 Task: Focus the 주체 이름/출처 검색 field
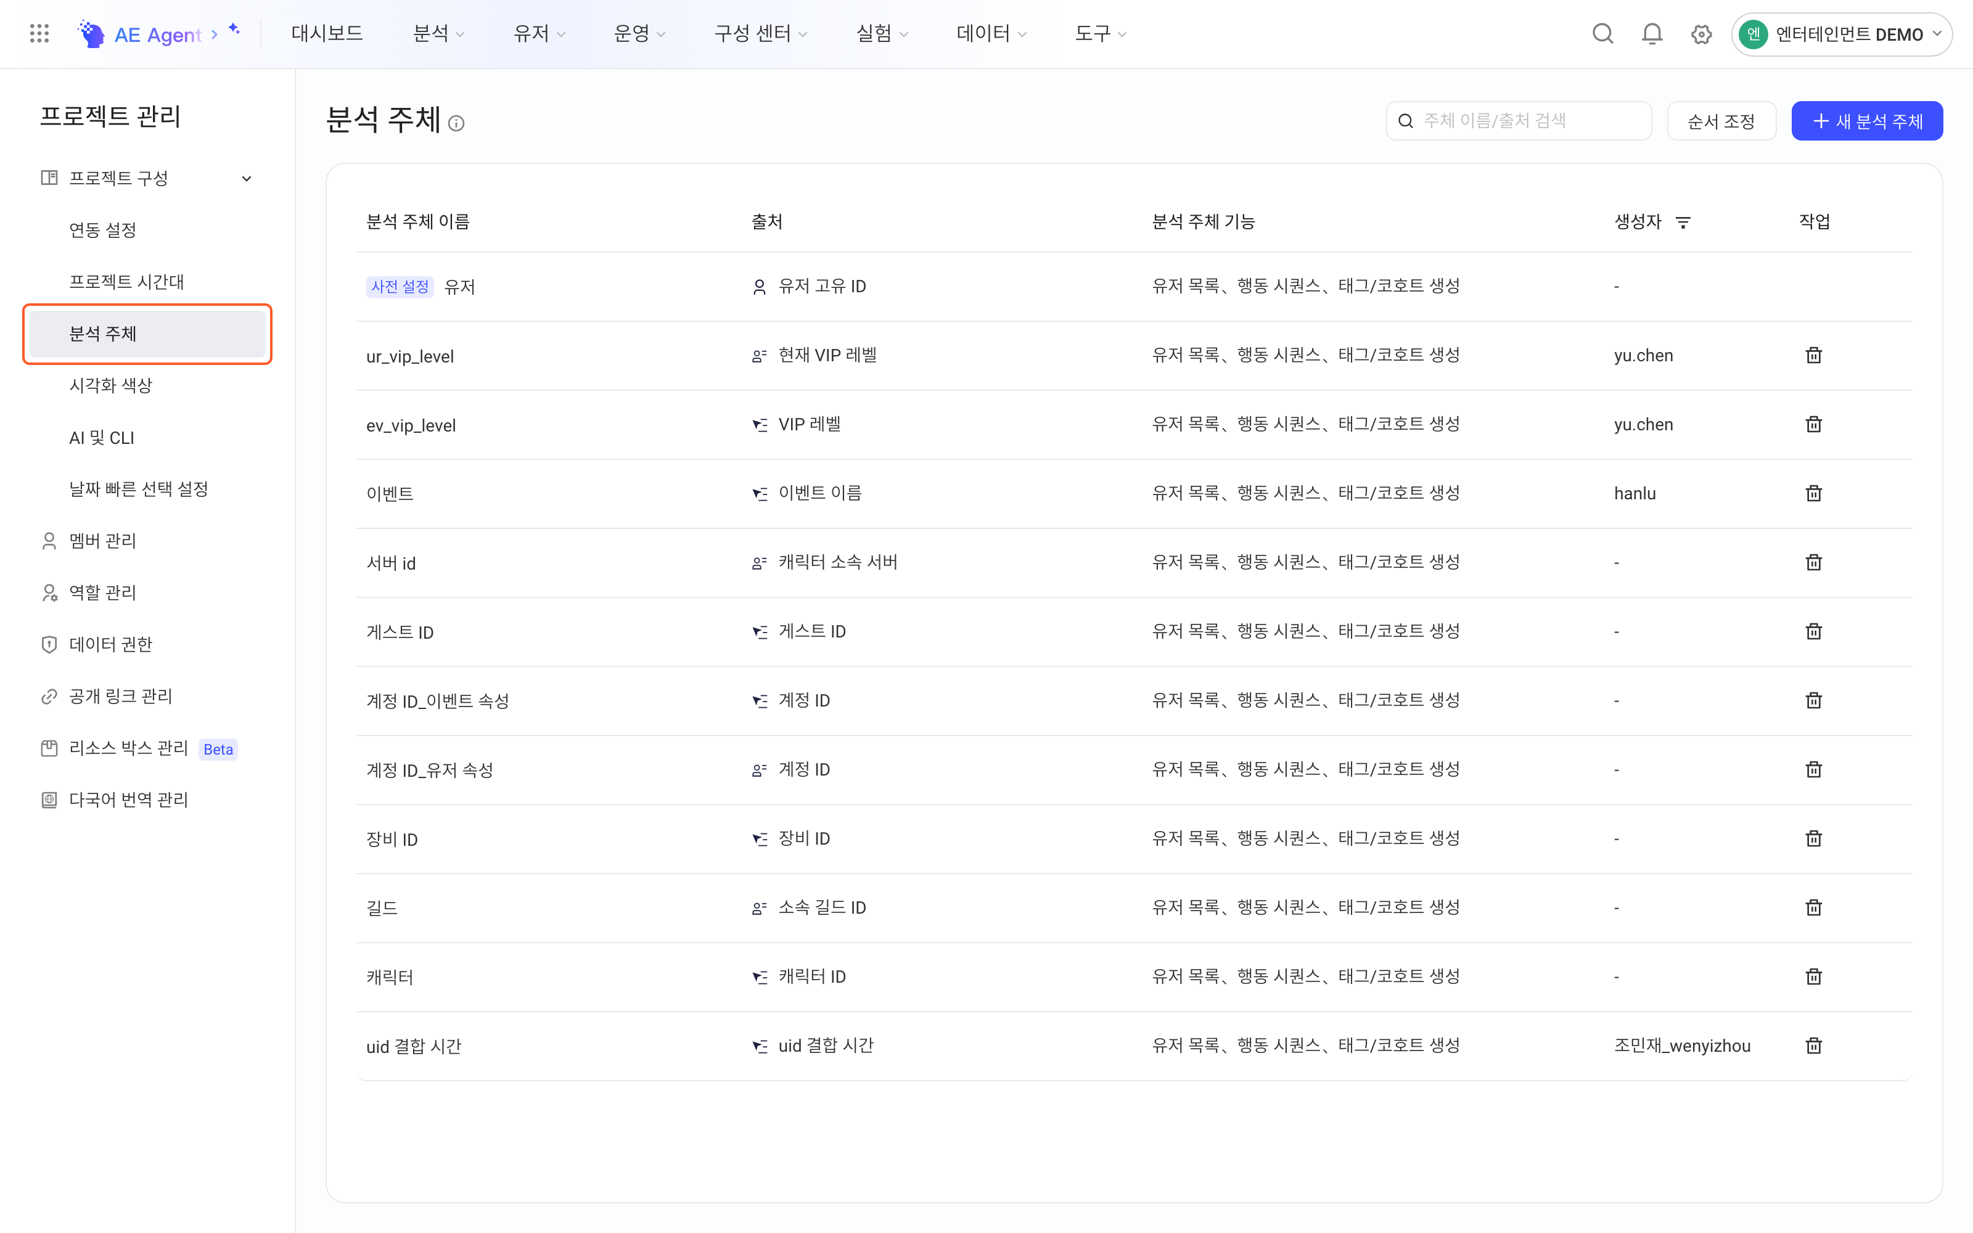coord(1519,121)
